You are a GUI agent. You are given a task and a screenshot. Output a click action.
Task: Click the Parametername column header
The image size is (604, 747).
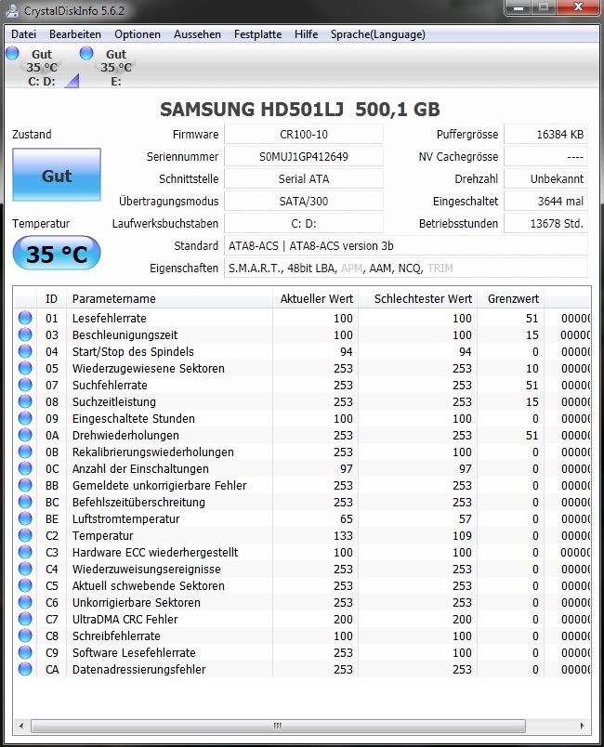(169, 298)
